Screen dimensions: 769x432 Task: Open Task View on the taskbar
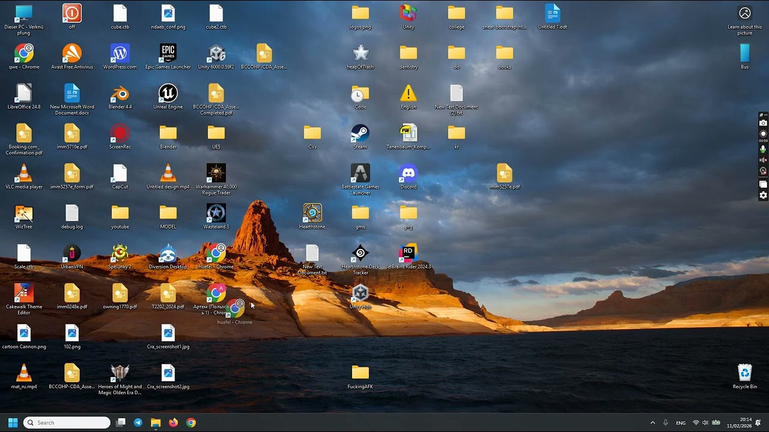pos(121,422)
